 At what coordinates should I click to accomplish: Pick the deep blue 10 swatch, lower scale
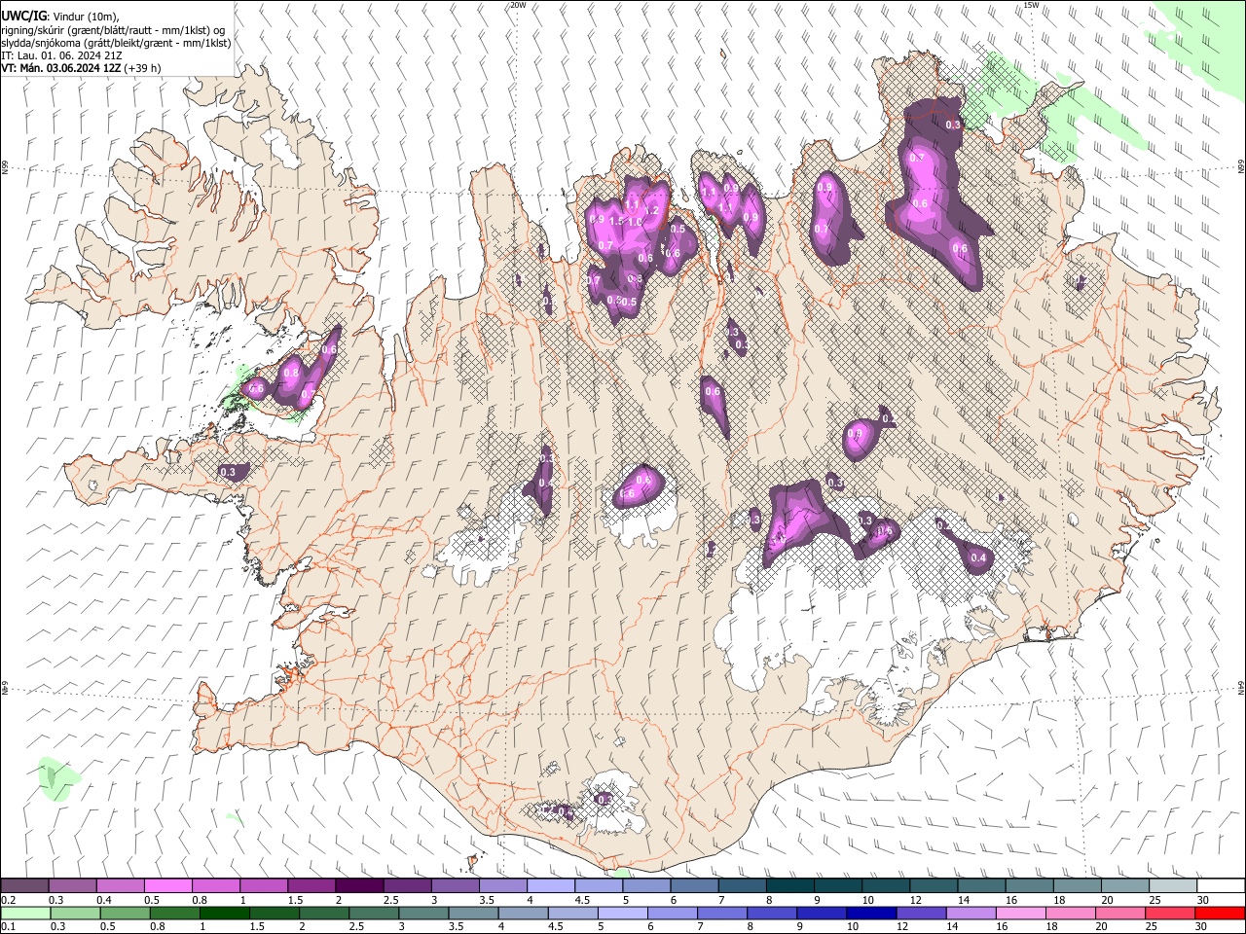(x=872, y=913)
